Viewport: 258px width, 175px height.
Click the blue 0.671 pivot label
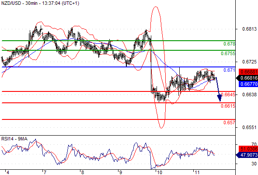click(229, 70)
